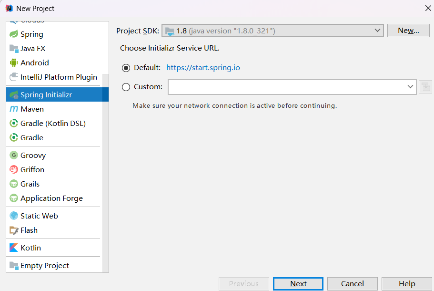Click the Android robot icon
Viewport: 434px width, 291px height.
[13, 62]
